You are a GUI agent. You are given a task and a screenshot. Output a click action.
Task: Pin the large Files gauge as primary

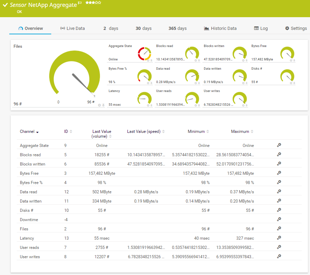point(103,105)
